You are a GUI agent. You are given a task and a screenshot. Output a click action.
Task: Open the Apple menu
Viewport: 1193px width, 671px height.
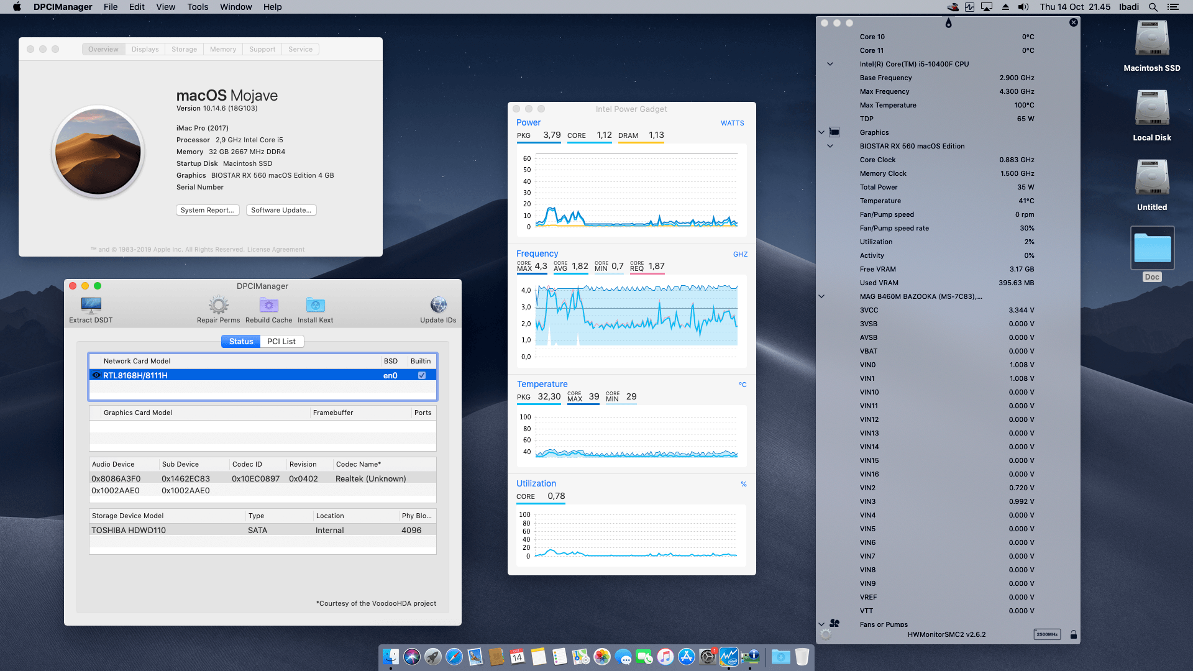[x=17, y=7]
